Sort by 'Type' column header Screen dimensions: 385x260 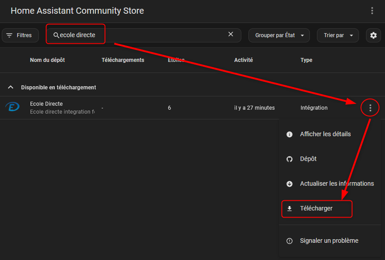pyautogui.click(x=306, y=60)
